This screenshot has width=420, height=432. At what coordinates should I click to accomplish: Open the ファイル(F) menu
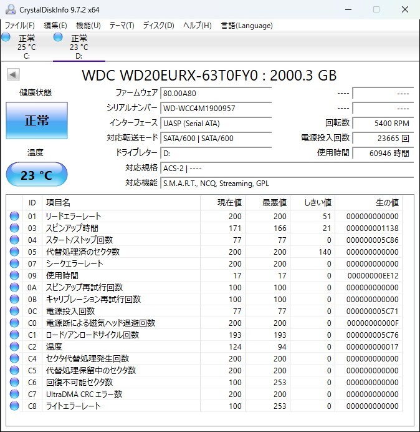(x=20, y=26)
